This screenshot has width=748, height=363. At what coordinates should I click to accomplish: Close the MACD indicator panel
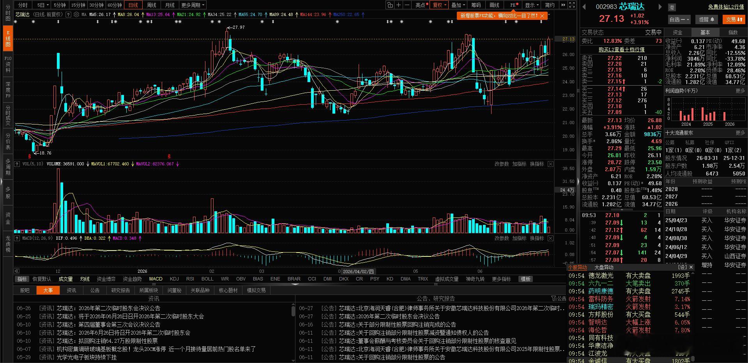pos(550,238)
